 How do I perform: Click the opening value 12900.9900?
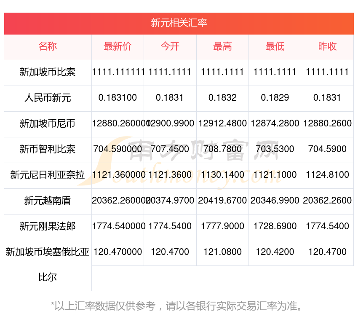170,123
